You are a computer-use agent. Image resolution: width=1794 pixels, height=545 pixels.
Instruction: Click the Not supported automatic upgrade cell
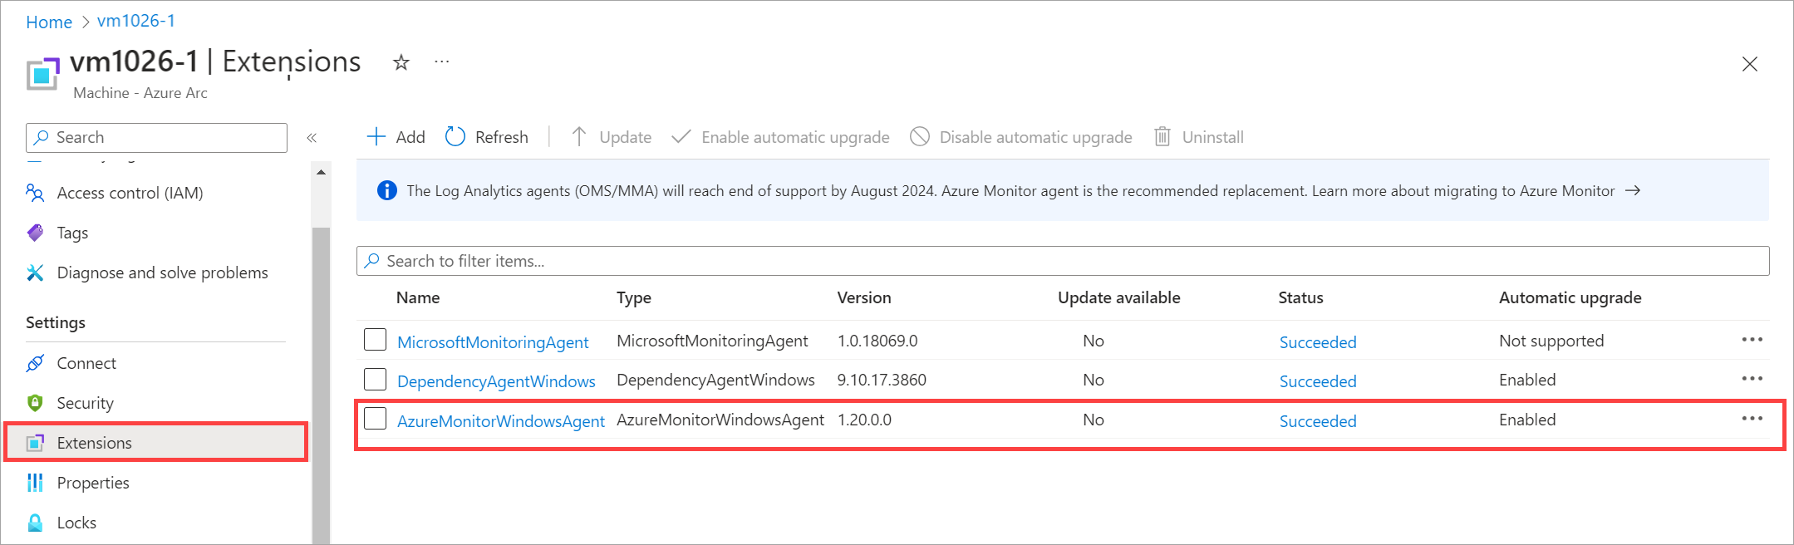(1551, 341)
